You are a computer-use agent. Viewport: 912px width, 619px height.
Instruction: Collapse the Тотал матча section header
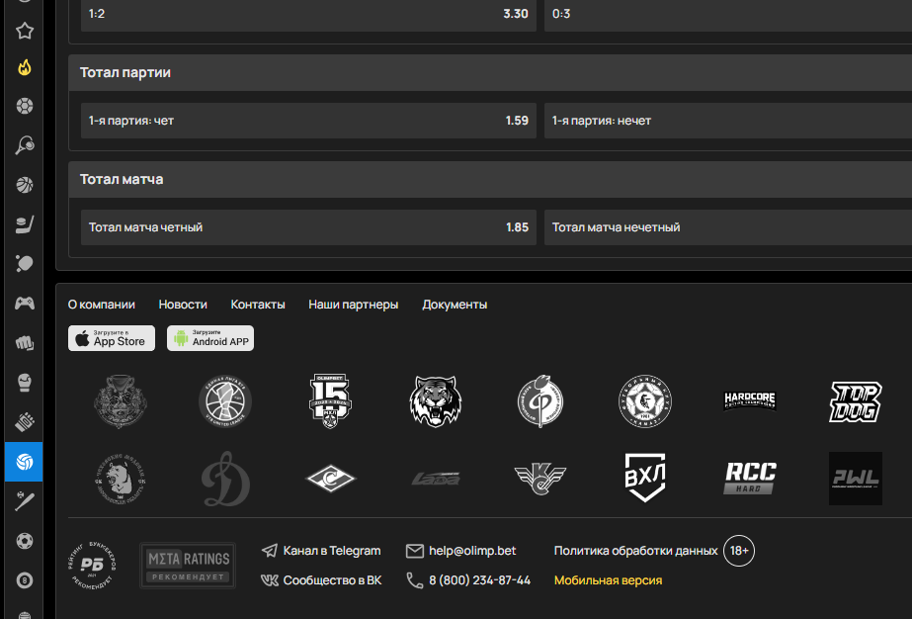click(490, 179)
